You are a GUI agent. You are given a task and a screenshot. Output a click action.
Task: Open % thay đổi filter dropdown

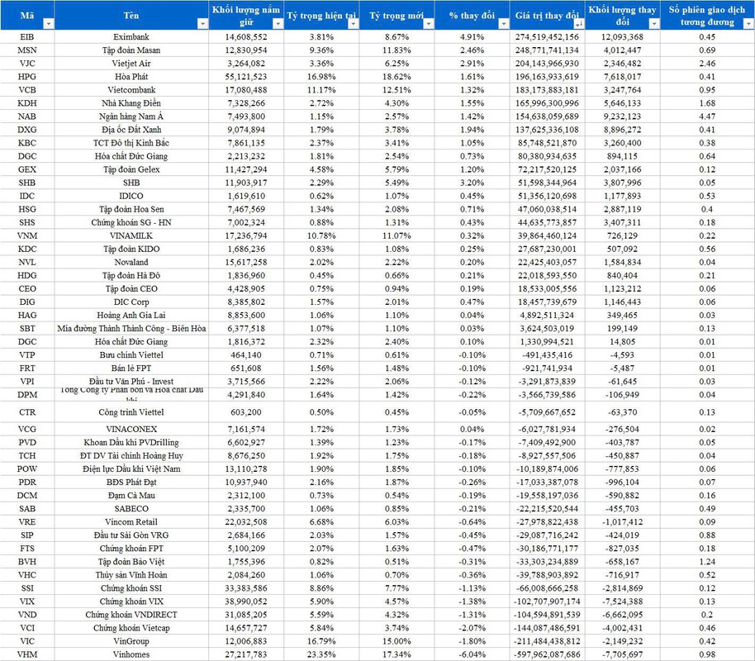[x=504, y=24]
